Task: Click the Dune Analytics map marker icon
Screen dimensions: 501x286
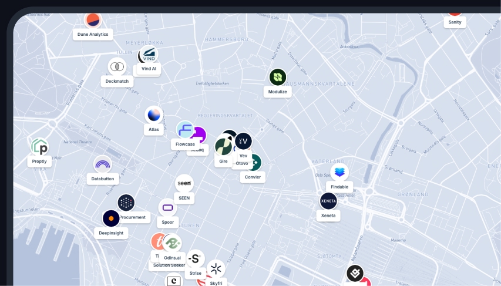Action: point(93,20)
